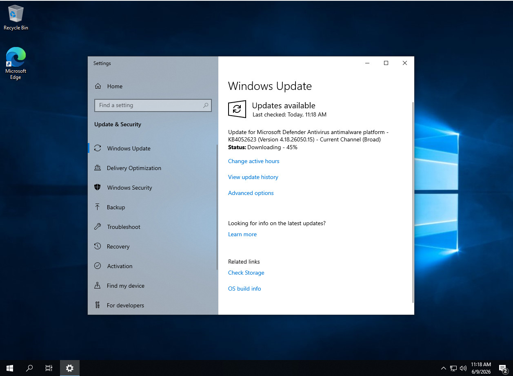513x376 pixels.
Task: Click the sidebar vertical scrollbar
Action: pos(217,207)
